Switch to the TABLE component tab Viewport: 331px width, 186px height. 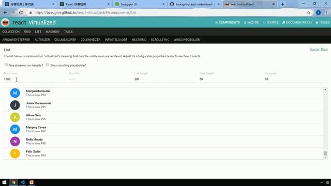pos(68,32)
